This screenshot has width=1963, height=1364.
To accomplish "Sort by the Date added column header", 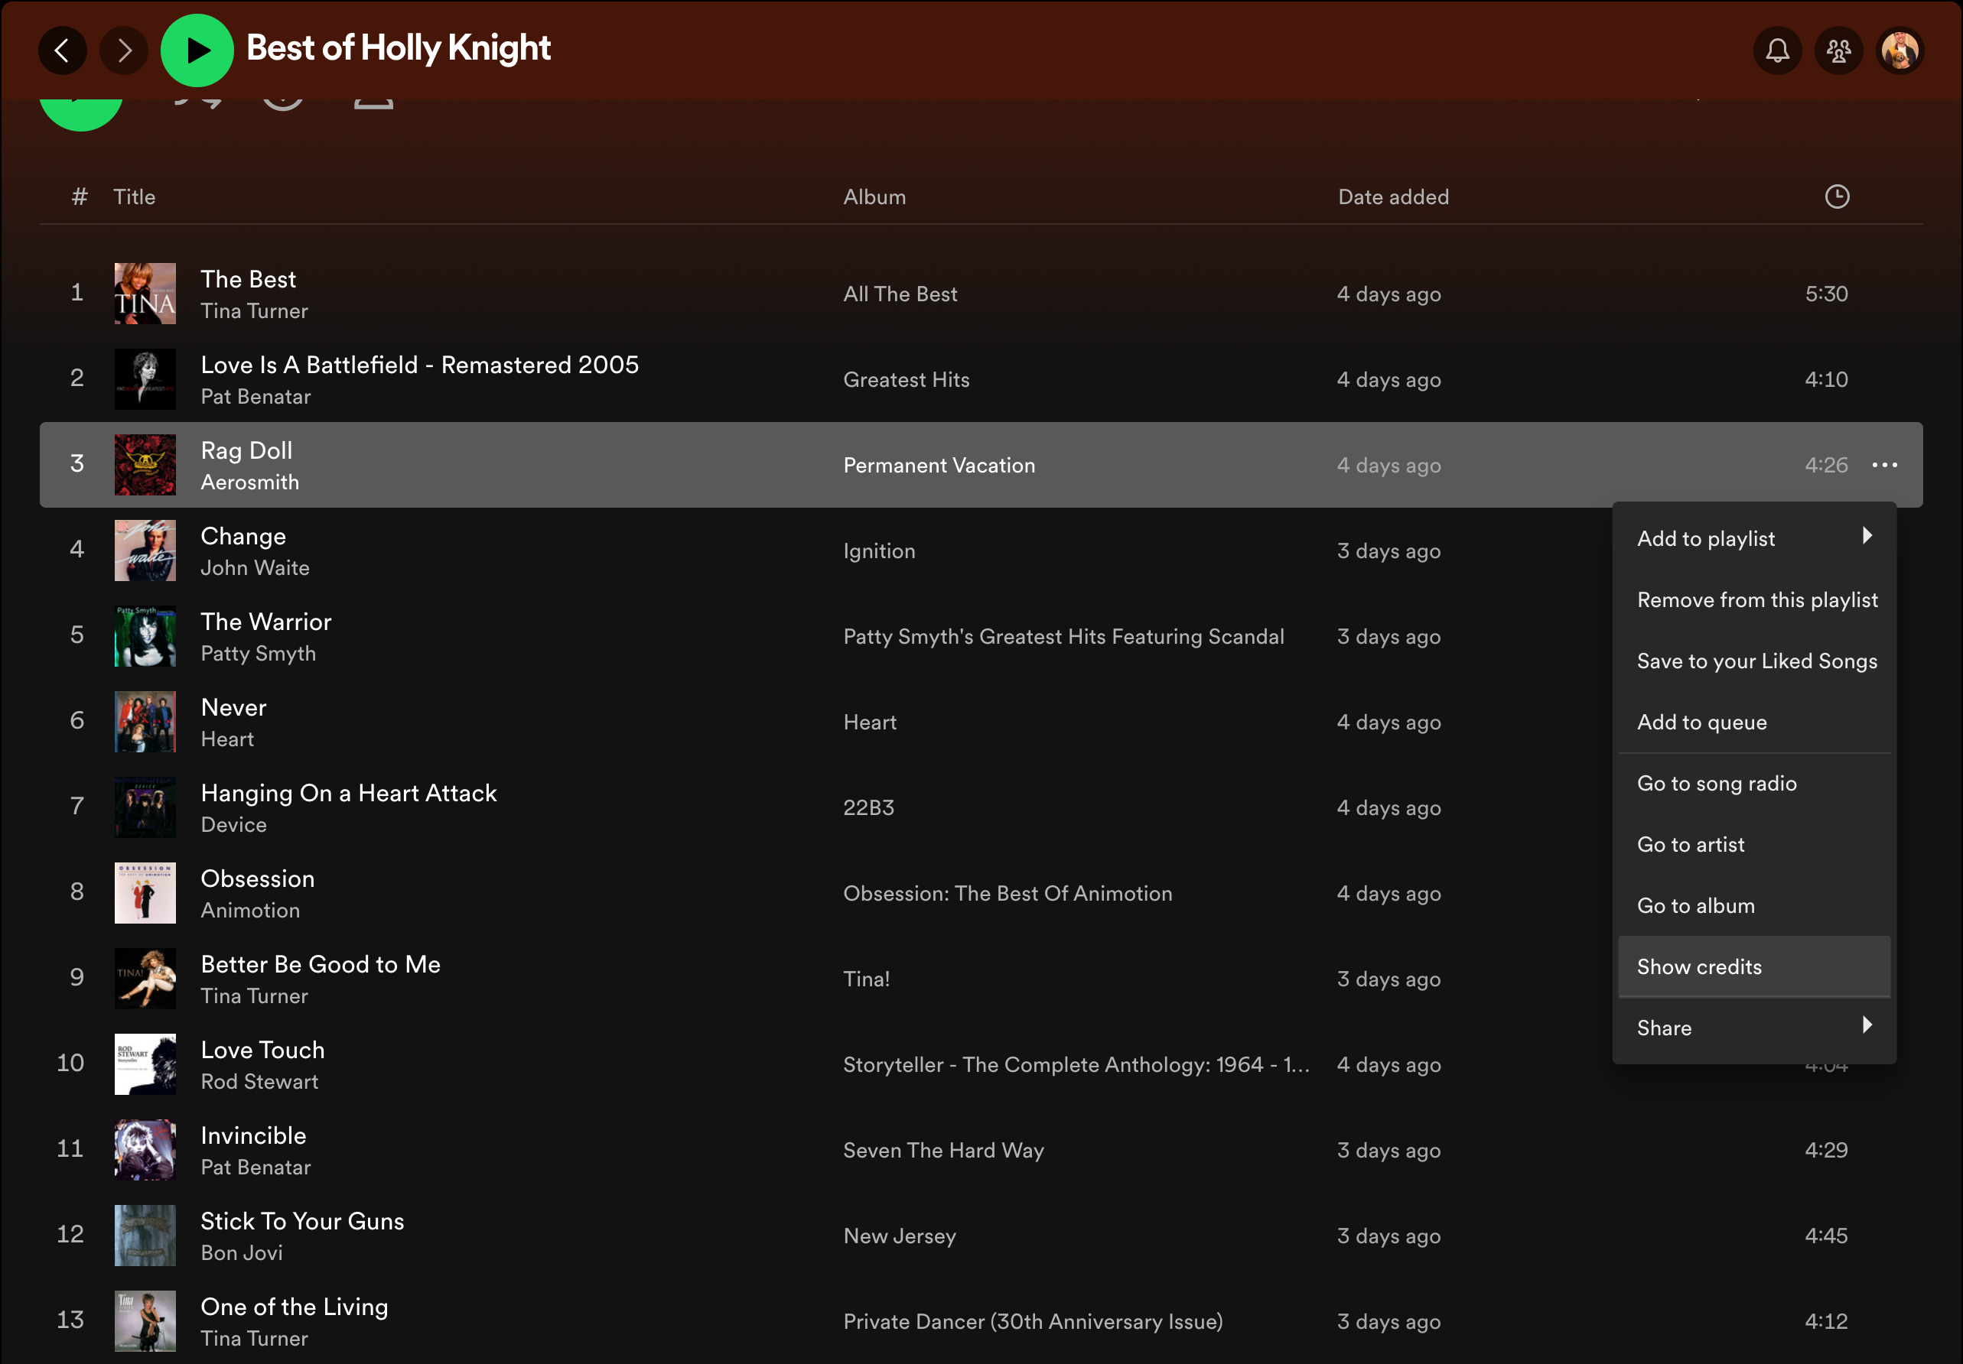I will tap(1393, 196).
